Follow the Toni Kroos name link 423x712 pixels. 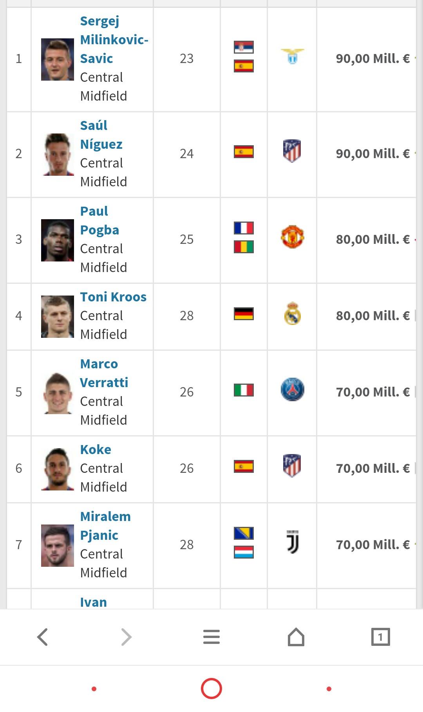point(113,297)
